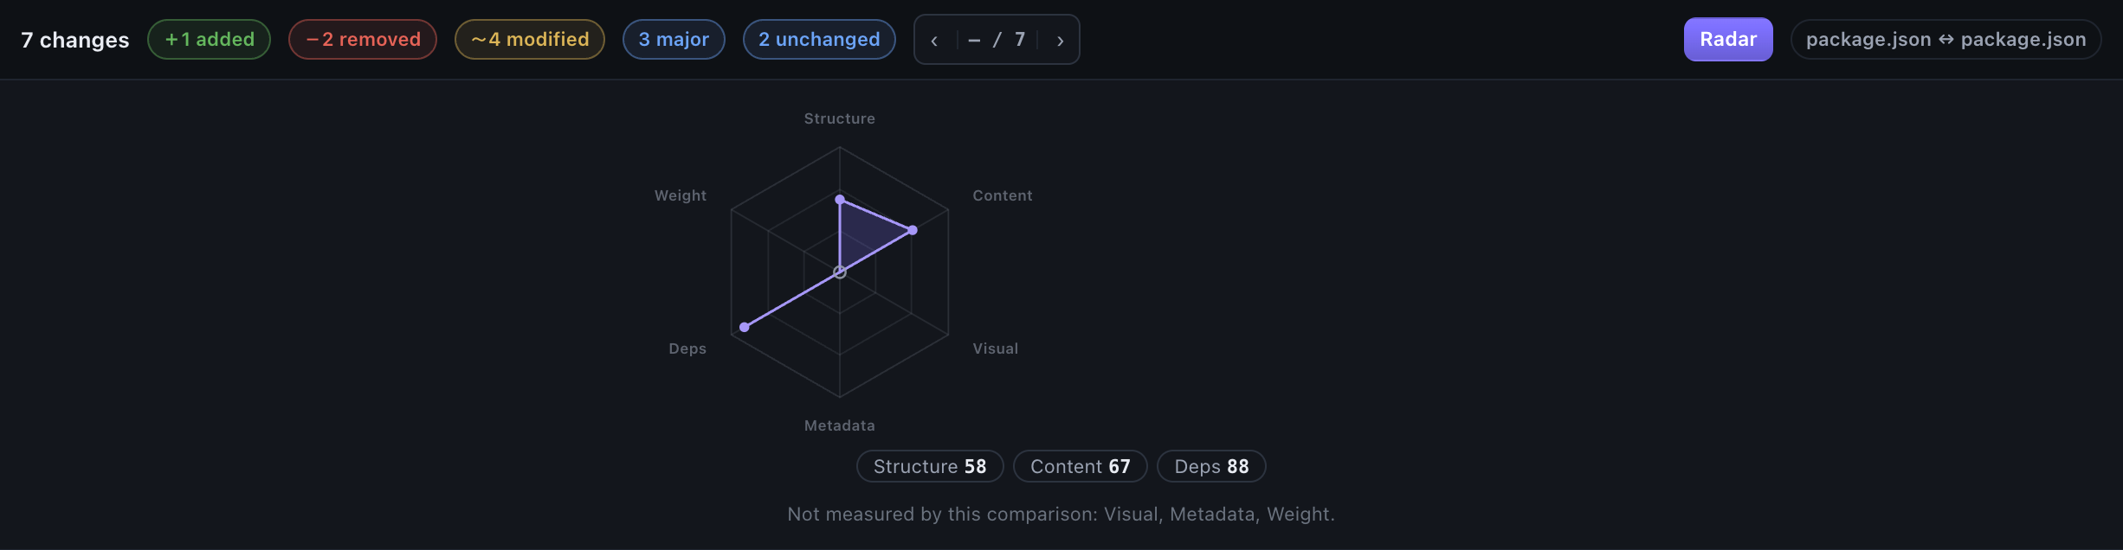
Task: Click the Metadata axis label
Action: 840,425
